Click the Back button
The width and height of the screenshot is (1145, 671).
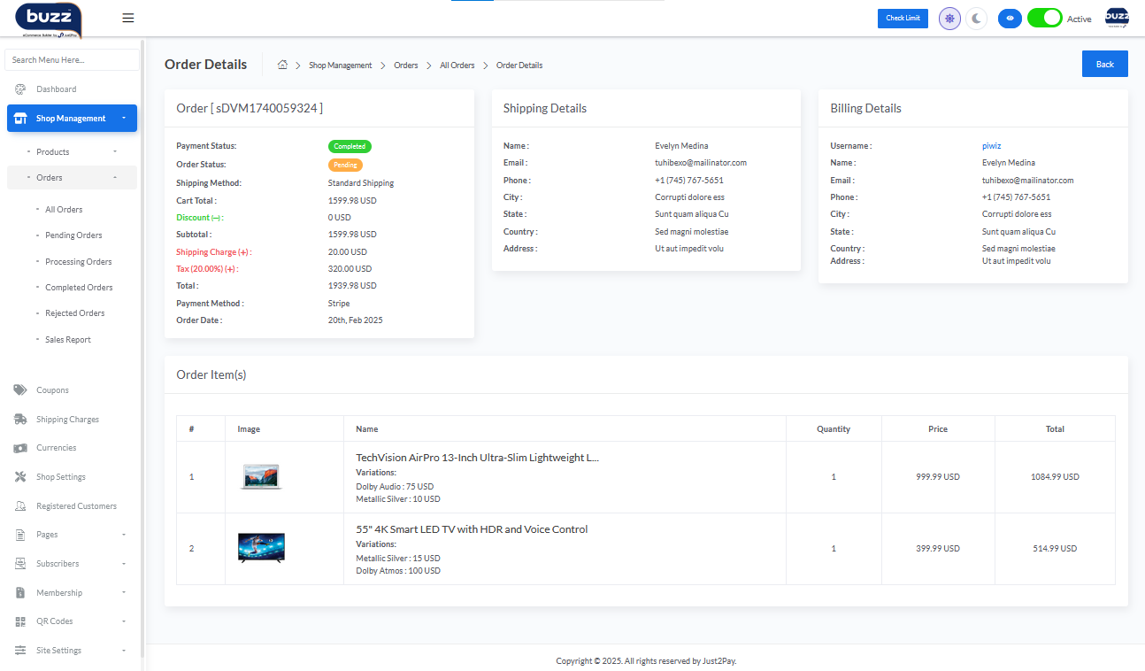tap(1104, 64)
